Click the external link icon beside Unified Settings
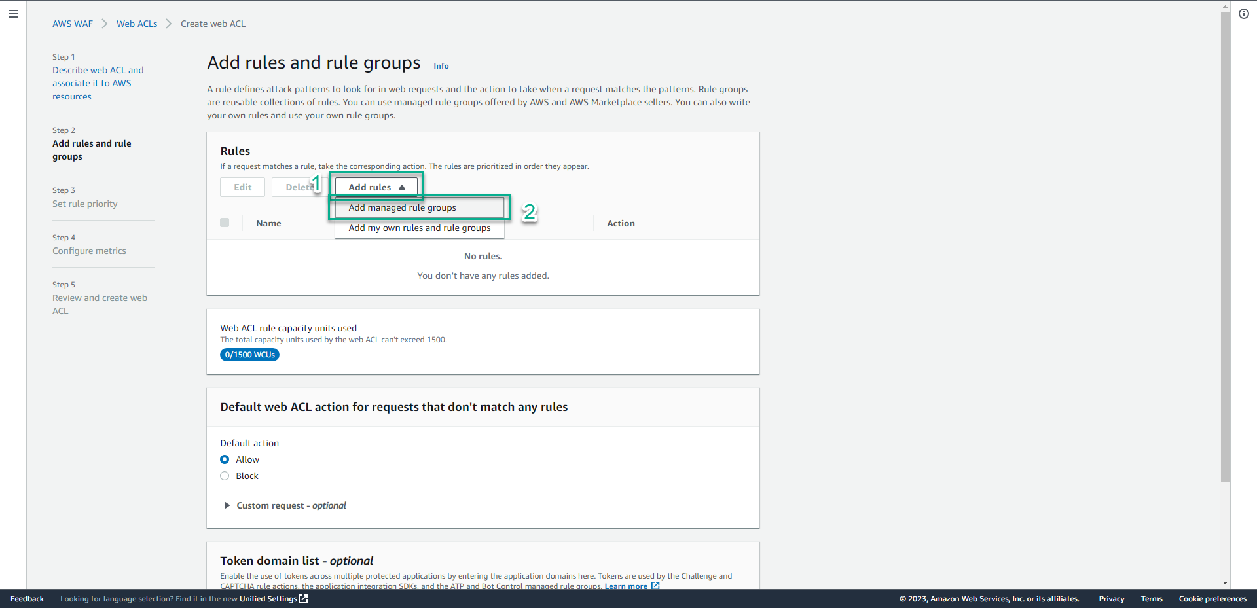Image resolution: width=1257 pixels, height=608 pixels. tap(302, 599)
